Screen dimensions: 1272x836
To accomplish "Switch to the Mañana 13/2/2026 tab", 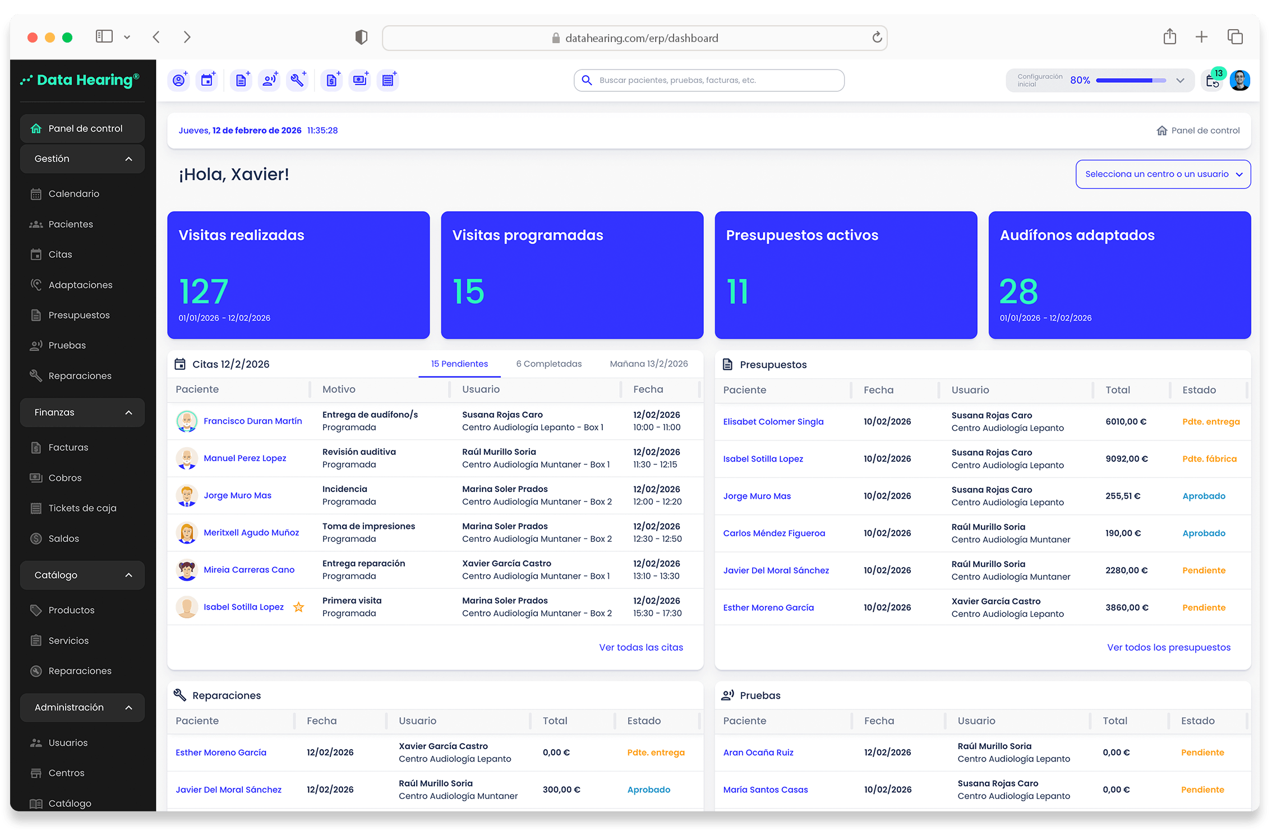I will (x=648, y=364).
